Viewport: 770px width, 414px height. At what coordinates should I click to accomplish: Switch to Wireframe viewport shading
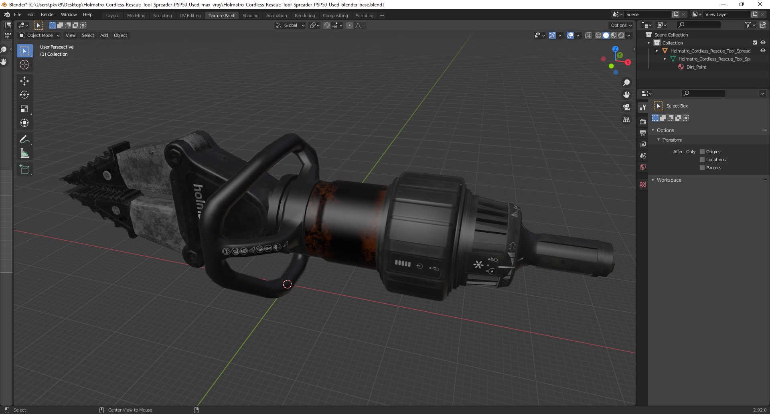click(x=598, y=35)
